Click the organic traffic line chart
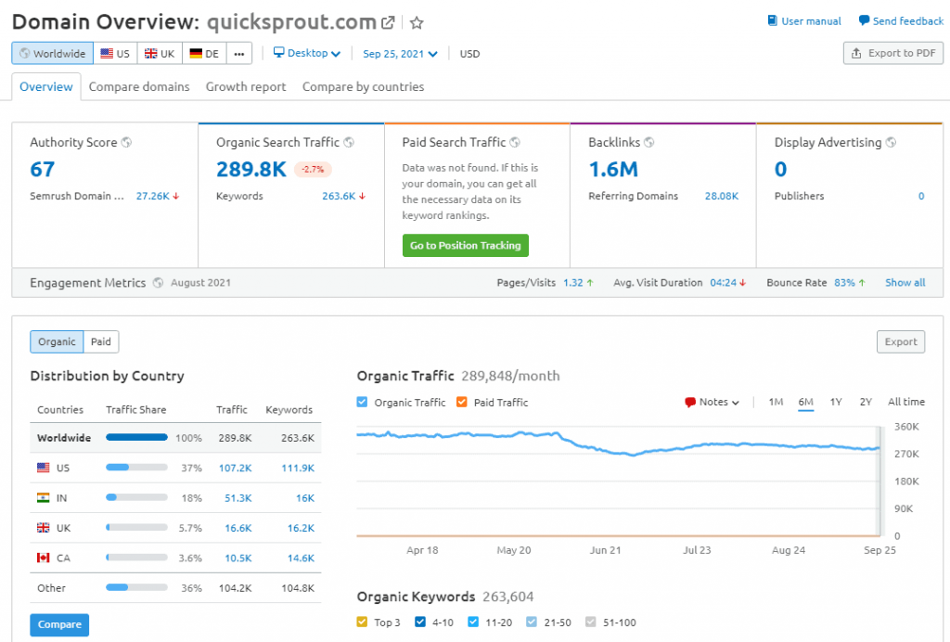Screen dimensions: 950x642 click(618, 481)
